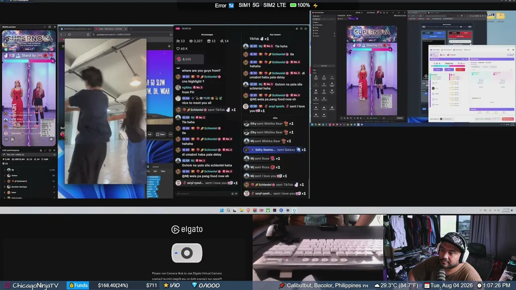Click the Elgato camera icon
516x290 pixels.
click(187, 253)
